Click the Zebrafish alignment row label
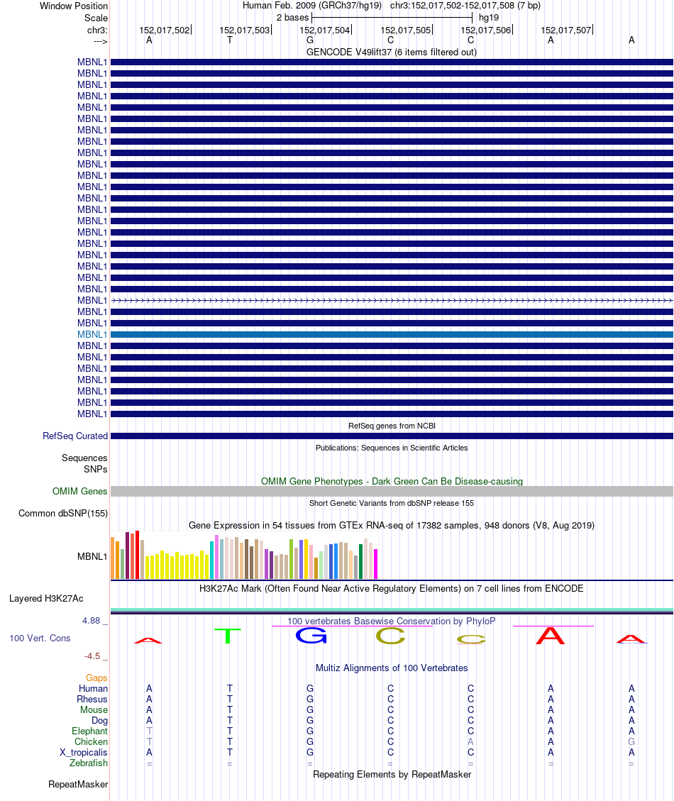The width and height of the screenshot is (674, 801). coord(89,763)
